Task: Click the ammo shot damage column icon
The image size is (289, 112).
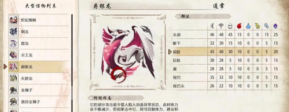Action: [x=230, y=26]
